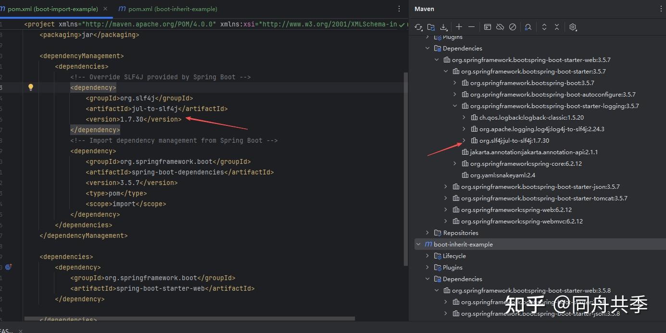Toggle skip tests mode
This screenshot has width=666, height=333.
512,27
